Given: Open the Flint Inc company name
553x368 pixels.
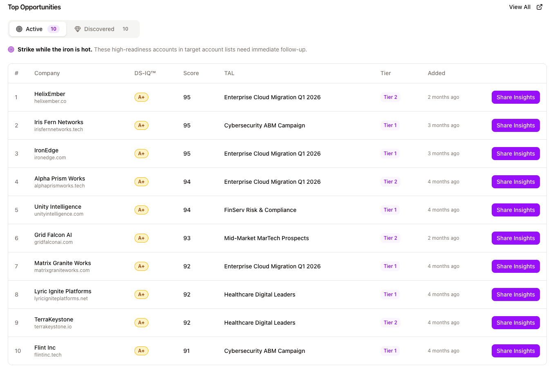Looking at the screenshot, I should click(x=45, y=348).
